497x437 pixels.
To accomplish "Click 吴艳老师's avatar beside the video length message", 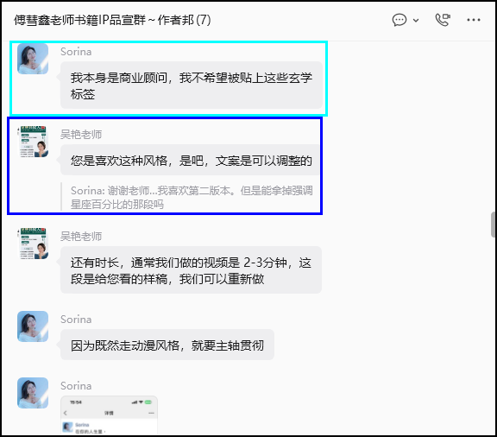I will 33,244.
